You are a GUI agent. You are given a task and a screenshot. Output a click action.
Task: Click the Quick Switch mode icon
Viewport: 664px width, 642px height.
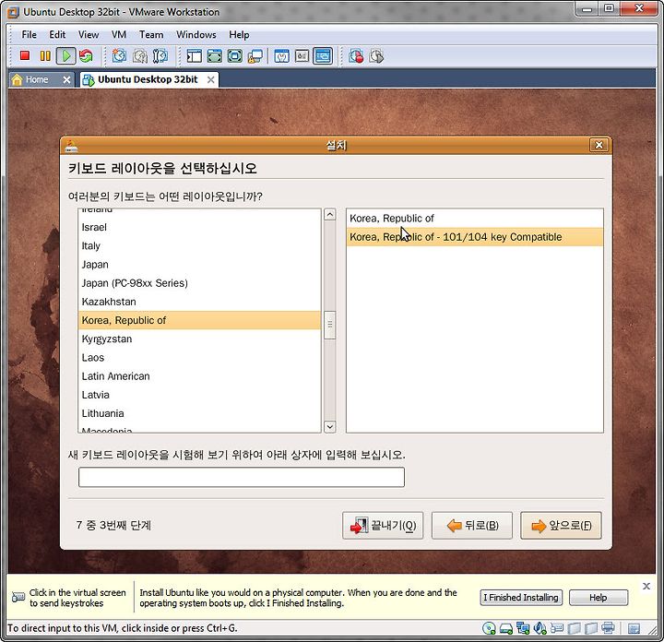tap(234, 56)
